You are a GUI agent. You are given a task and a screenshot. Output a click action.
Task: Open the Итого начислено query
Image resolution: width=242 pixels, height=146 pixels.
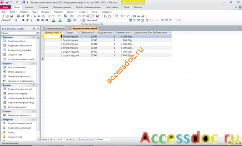coord(17,67)
